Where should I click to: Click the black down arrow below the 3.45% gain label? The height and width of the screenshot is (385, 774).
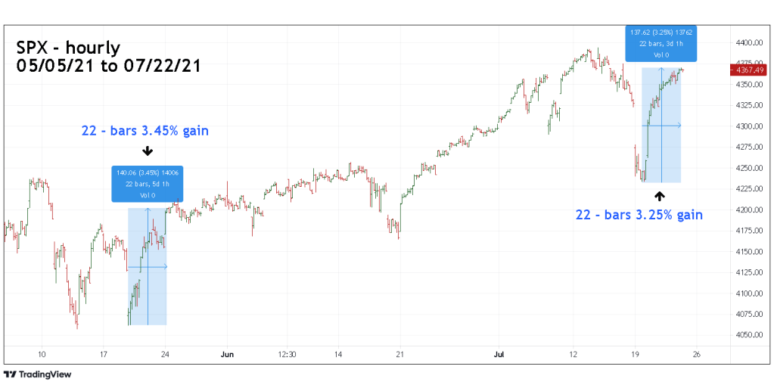click(x=148, y=151)
